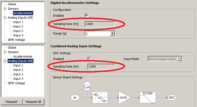Viewport: 197px width, 107px height.
Task: Select the FILTER block in sensor diagram
Action: 148,98
